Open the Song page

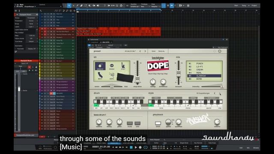244,6
